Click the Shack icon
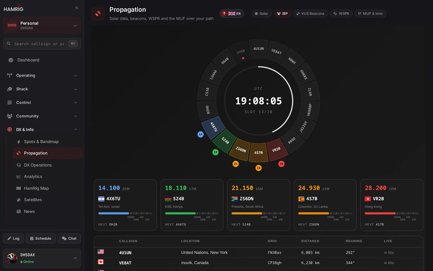The image size is (433, 271). pos(10,89)
